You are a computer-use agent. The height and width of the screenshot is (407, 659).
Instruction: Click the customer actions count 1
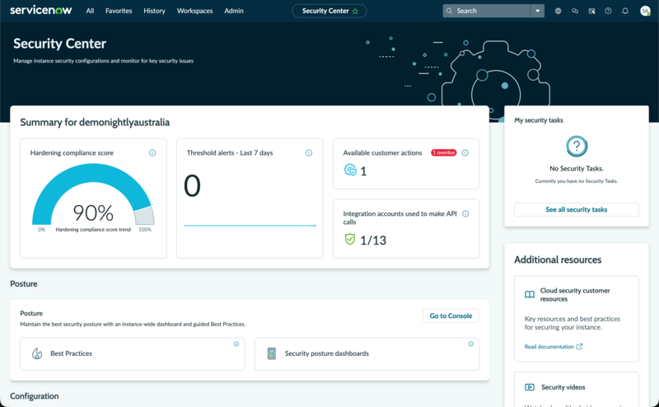(363, 171)
